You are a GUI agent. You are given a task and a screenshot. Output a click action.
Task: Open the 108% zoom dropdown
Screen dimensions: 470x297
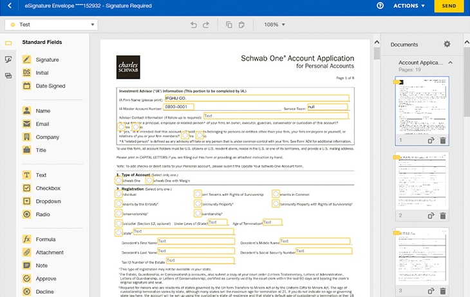click(x=274, y=24)
